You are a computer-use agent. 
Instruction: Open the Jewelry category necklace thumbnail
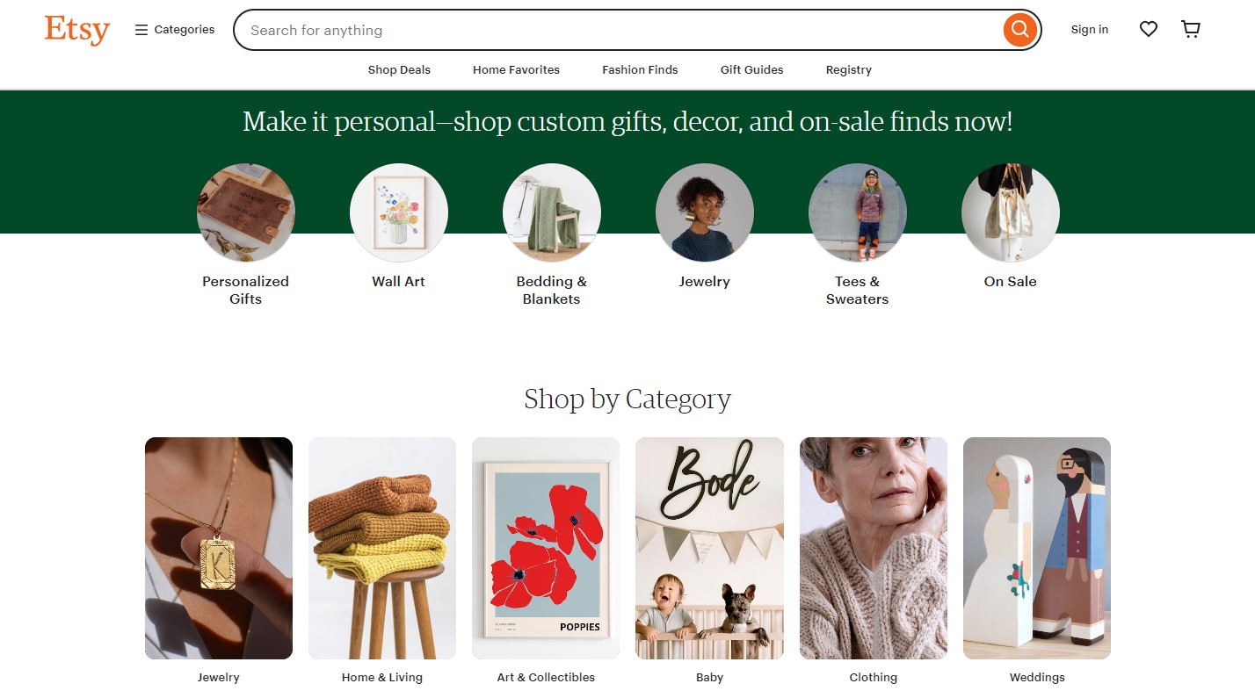[x=219, y=548]
